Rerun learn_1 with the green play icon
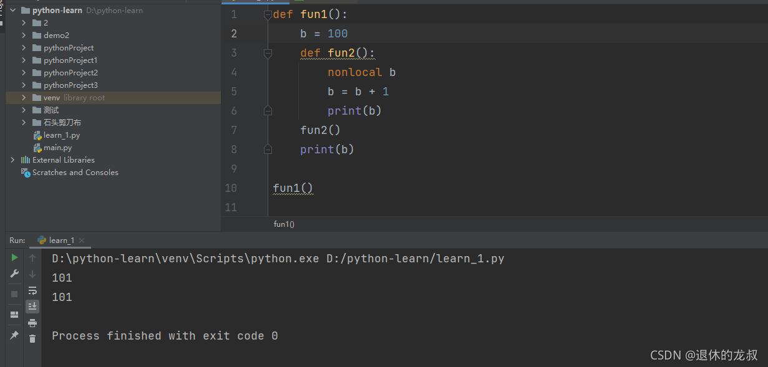This screenshot has width=768, height=367. click(14, 257)
